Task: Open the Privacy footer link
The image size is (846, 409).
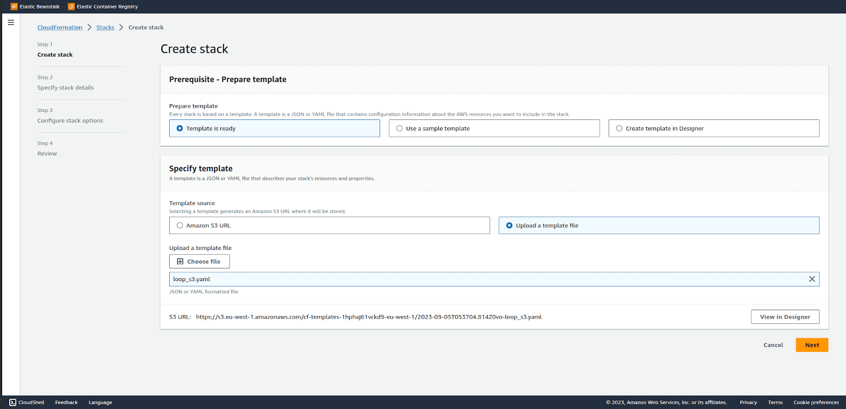Action: tap(748, 403)
